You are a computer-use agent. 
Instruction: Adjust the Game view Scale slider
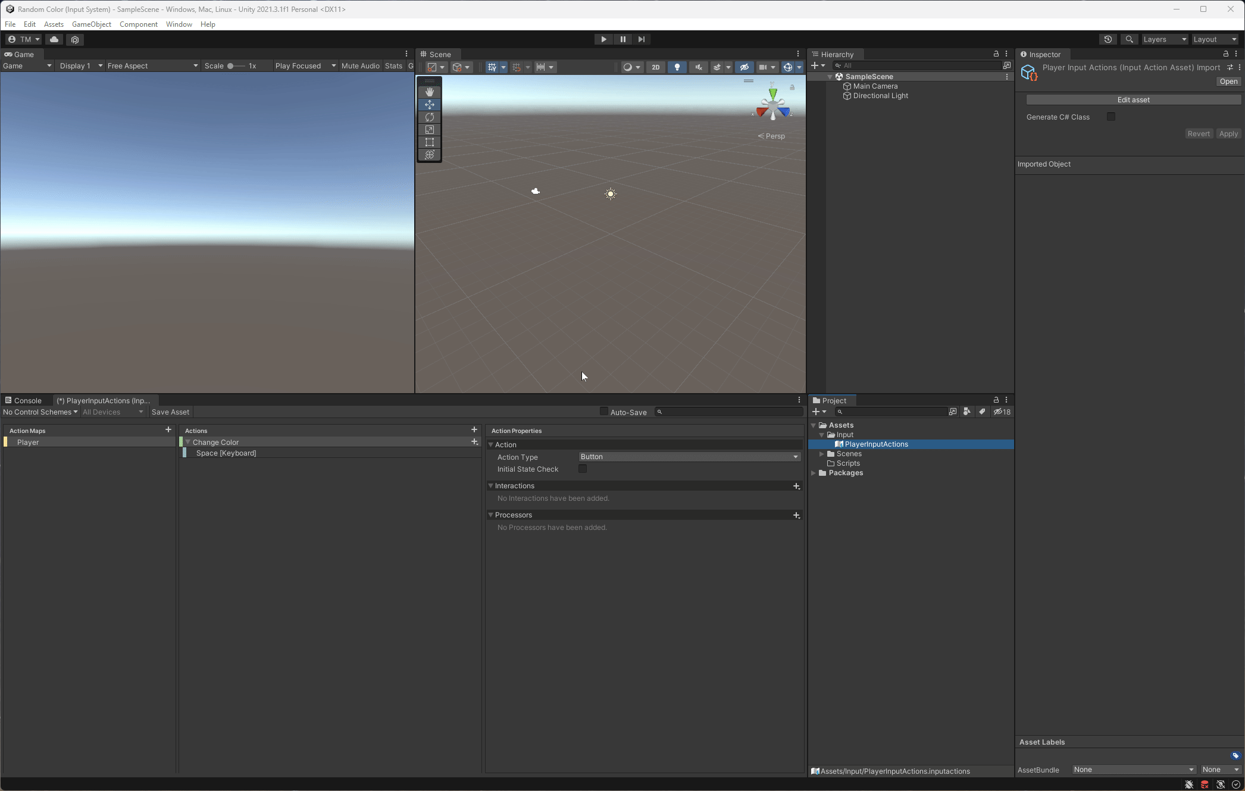click(x=231, y=66)
